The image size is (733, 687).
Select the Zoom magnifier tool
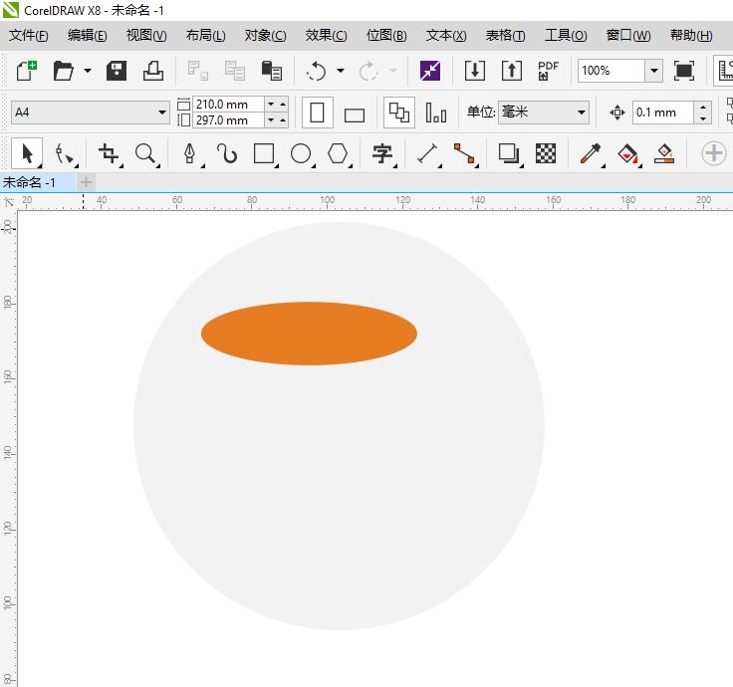(x=146, y=153)
